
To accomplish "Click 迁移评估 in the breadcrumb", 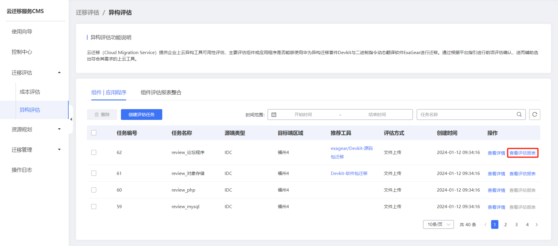I will [87, 13].
